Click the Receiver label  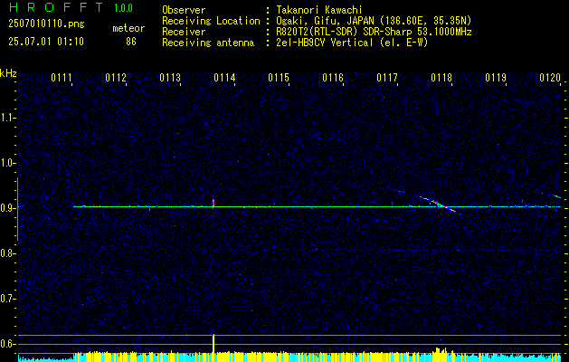(x=184, y=32)
